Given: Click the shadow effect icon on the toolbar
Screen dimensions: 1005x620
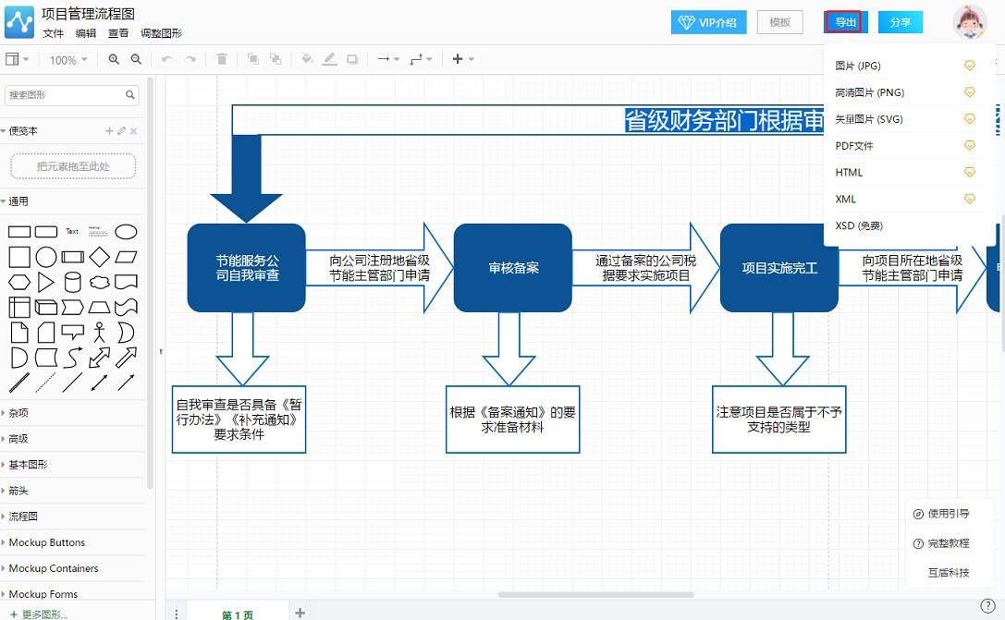Looking at the screenshot, I should point(353,58).
